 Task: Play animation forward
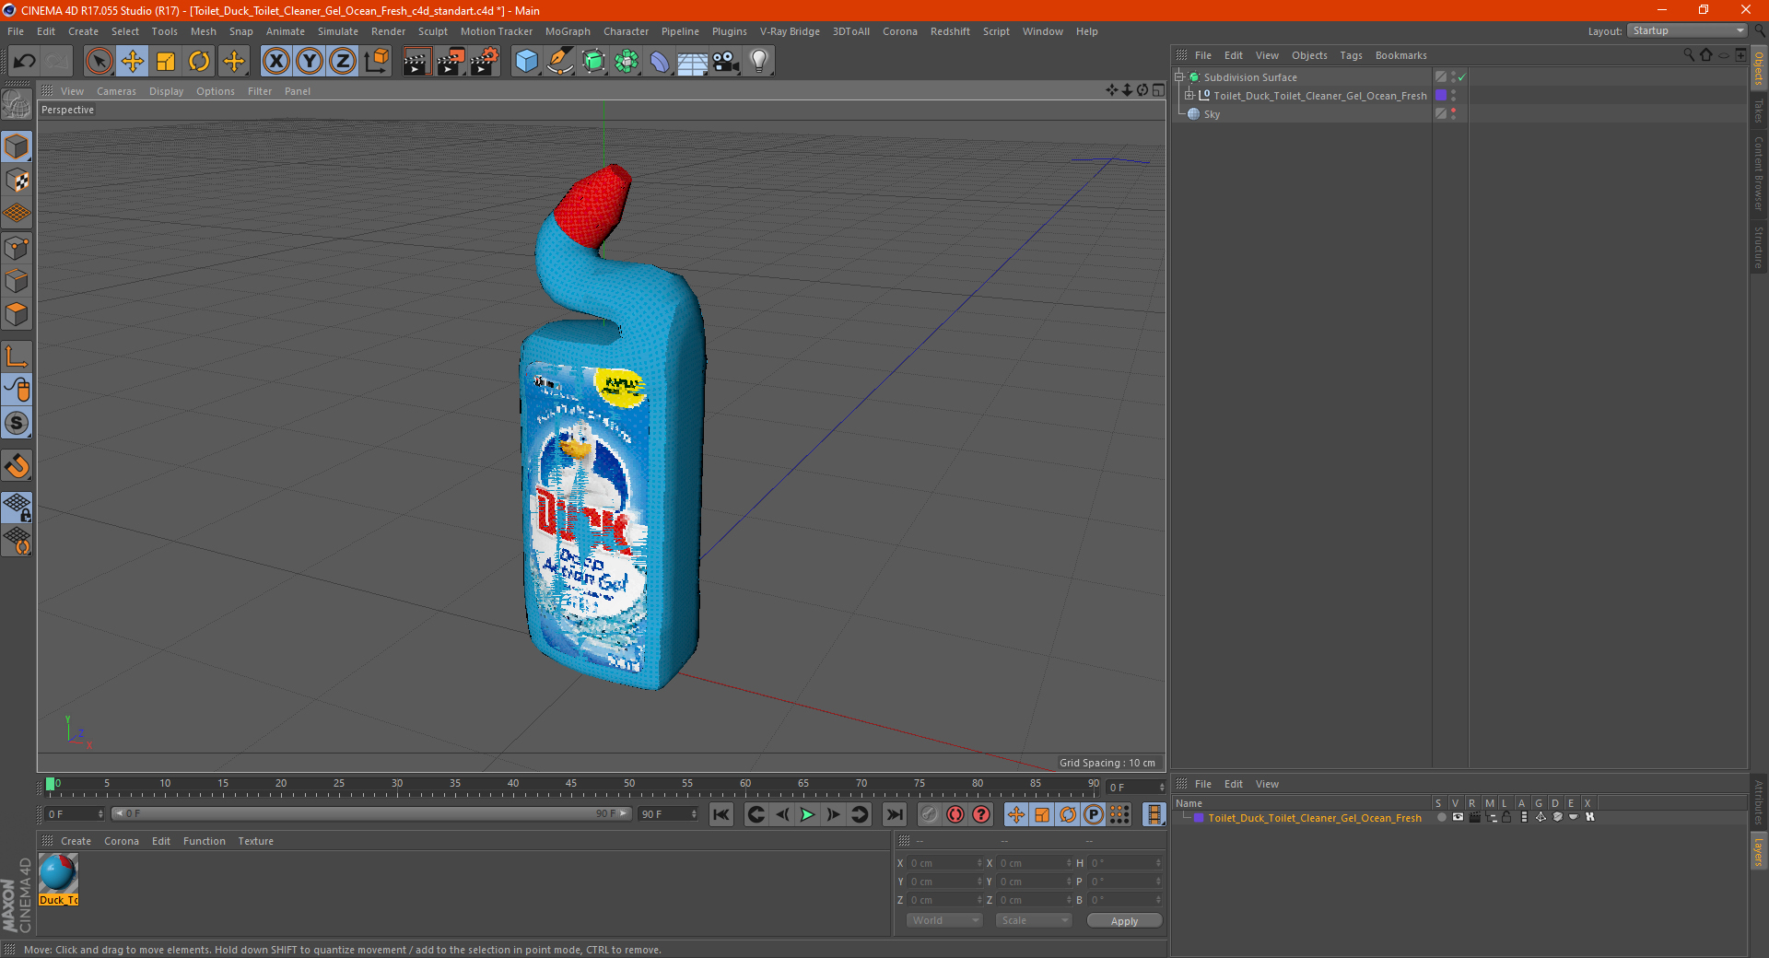807,814
